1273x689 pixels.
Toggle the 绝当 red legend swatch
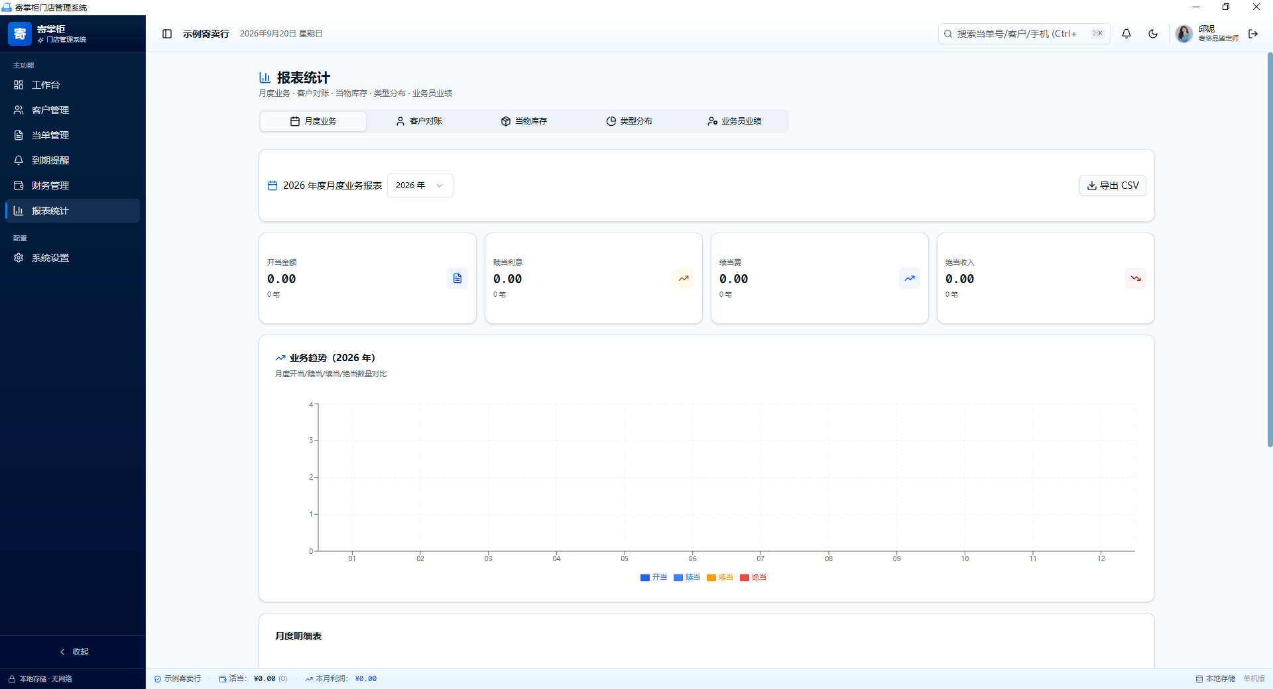[x=745, y=578]
